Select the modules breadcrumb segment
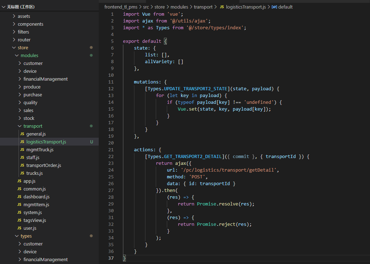The image size is (370, 264). 179,7
